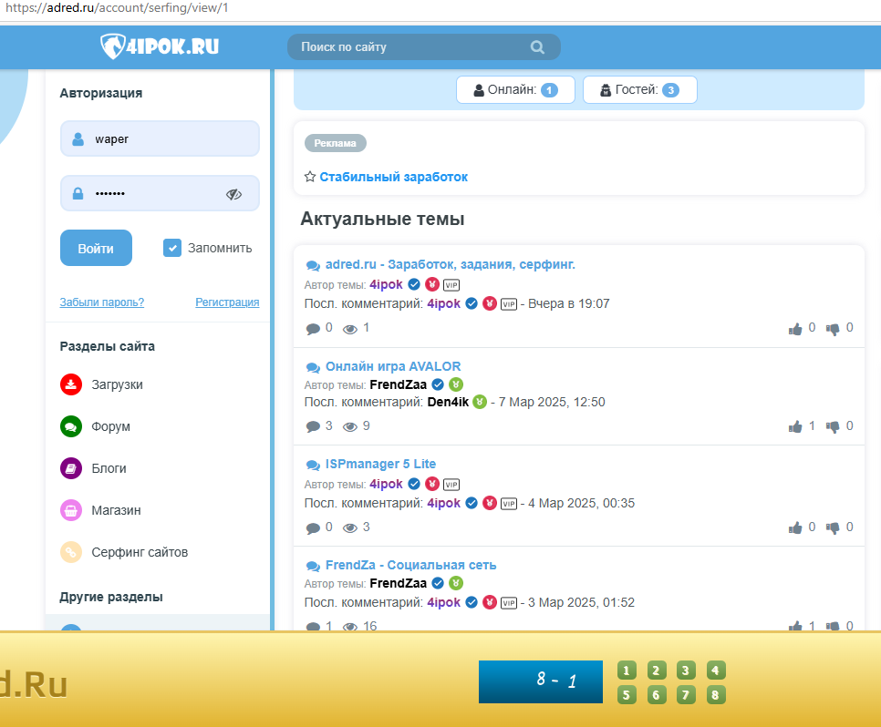Open the Онлайн users button

(x=515, y=90)
